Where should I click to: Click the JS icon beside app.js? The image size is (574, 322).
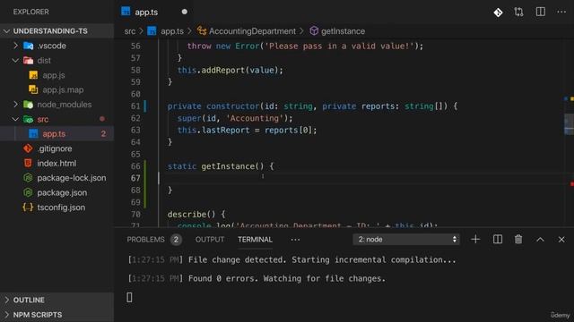click(x=33, y=75)
